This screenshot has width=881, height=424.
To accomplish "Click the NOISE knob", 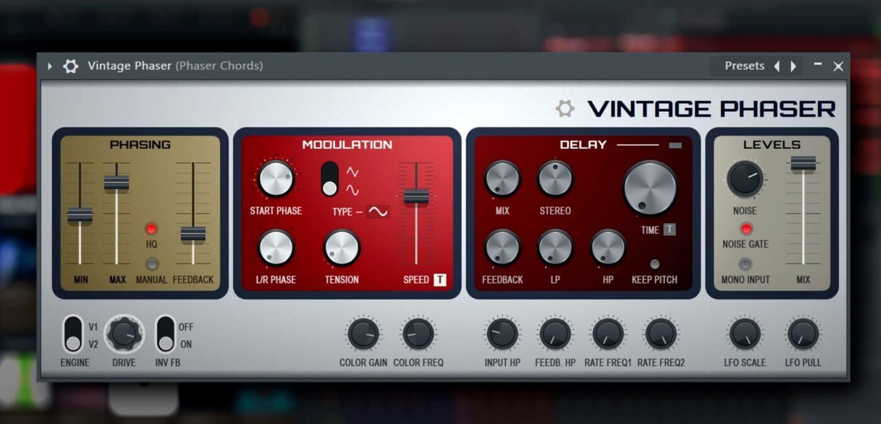I will click(745, 178).
